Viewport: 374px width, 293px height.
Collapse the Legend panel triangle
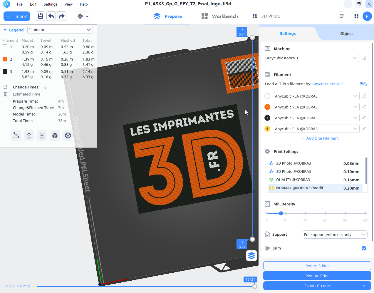point(5,30)
